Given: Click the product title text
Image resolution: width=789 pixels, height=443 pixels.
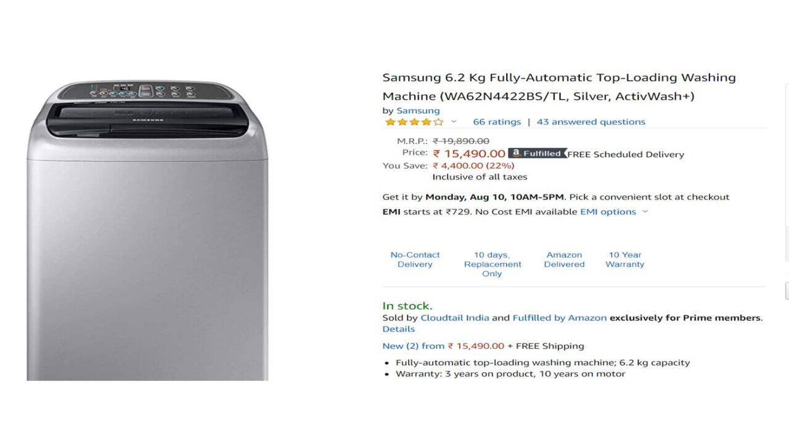Looking at the screenshot, I should pos(559,87).
